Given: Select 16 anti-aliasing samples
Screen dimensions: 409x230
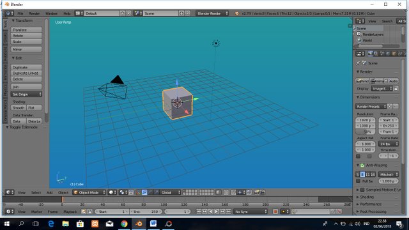Looking at the screenshot, I should pos(372,174).
